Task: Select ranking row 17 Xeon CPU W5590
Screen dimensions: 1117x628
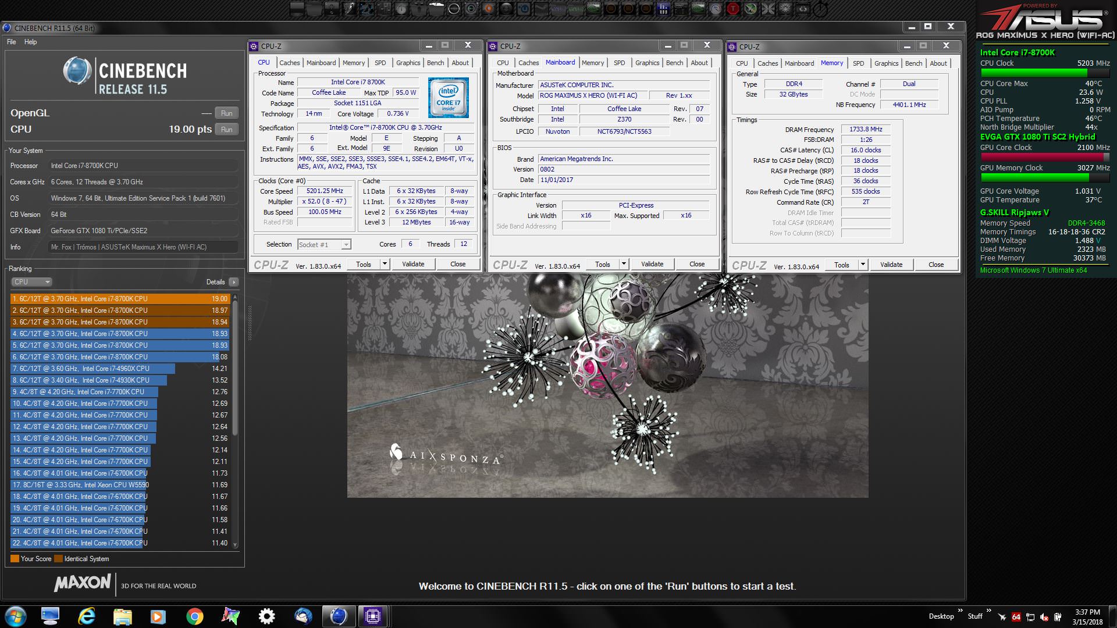Action: tap(120, 485)
